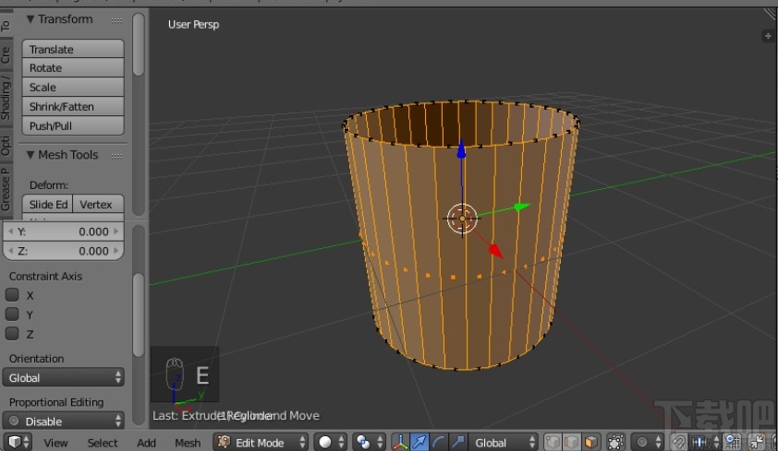
Task: Open the viewport shading sphere selector
Action: [x=331, y=442]
